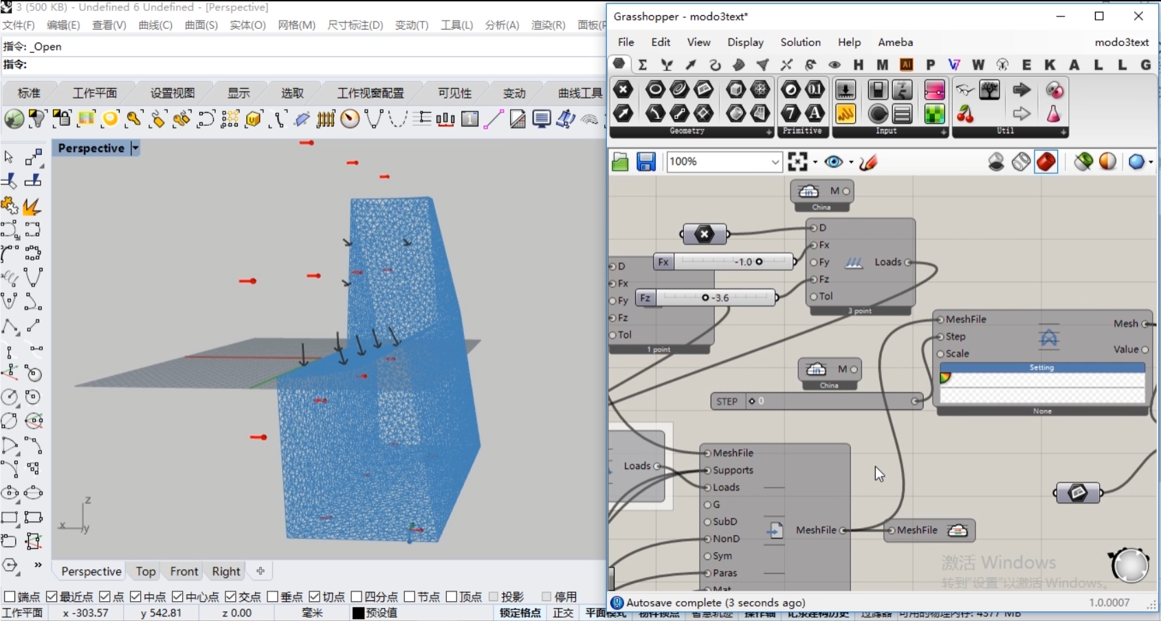The width and height of the screenshot is (1161, 621).
Task: Select the red shaded preview mode icon
Action: click(x=1046, y=162)
